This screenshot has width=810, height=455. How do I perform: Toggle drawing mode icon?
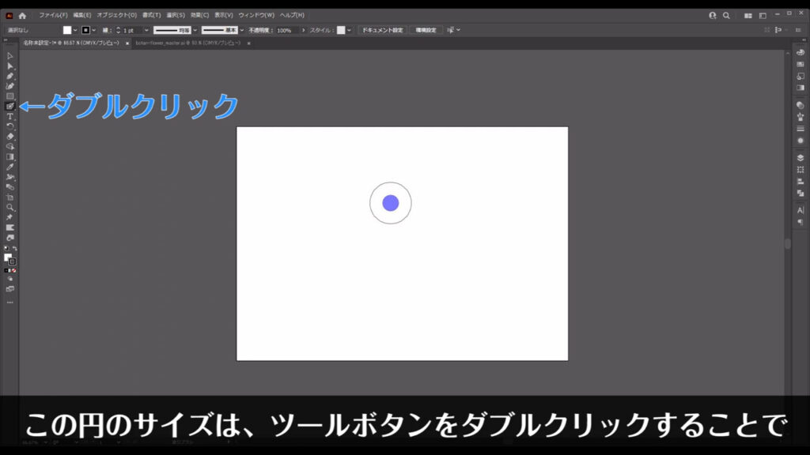9,279
